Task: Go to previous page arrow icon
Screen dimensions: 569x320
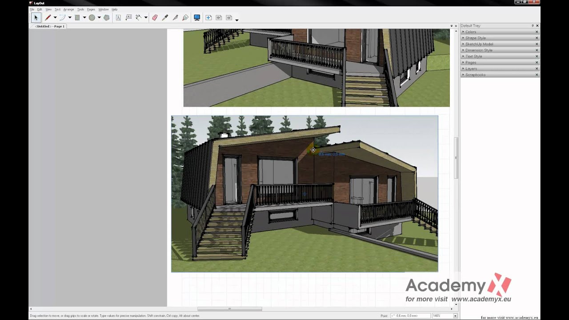Action: pos(219,18)
